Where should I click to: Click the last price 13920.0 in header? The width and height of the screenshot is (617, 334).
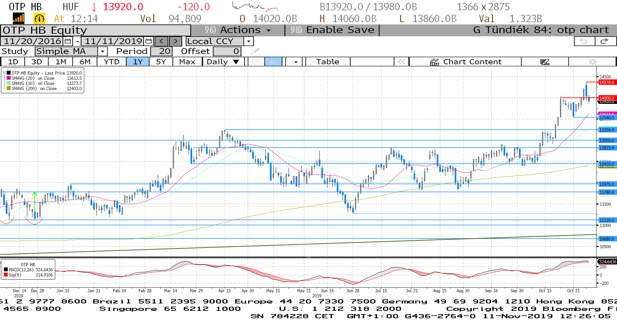click(x=123, y=7)
